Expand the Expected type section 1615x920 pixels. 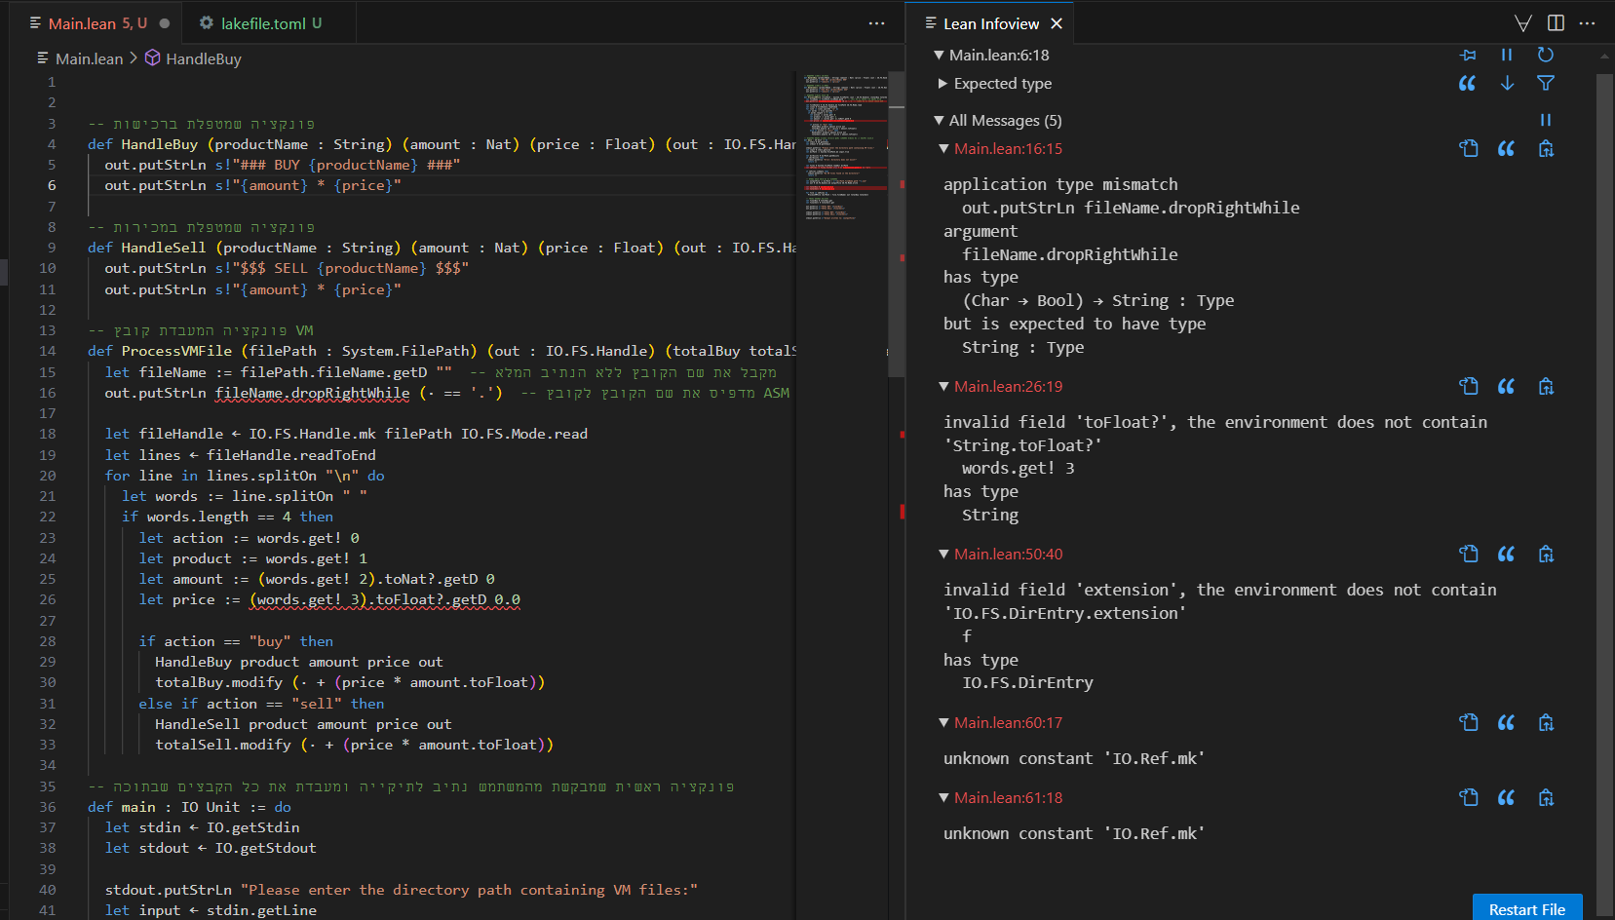[942, 84]
